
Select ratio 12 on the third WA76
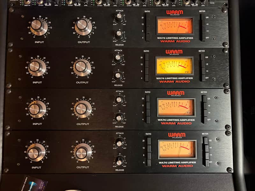coord(148,106)
